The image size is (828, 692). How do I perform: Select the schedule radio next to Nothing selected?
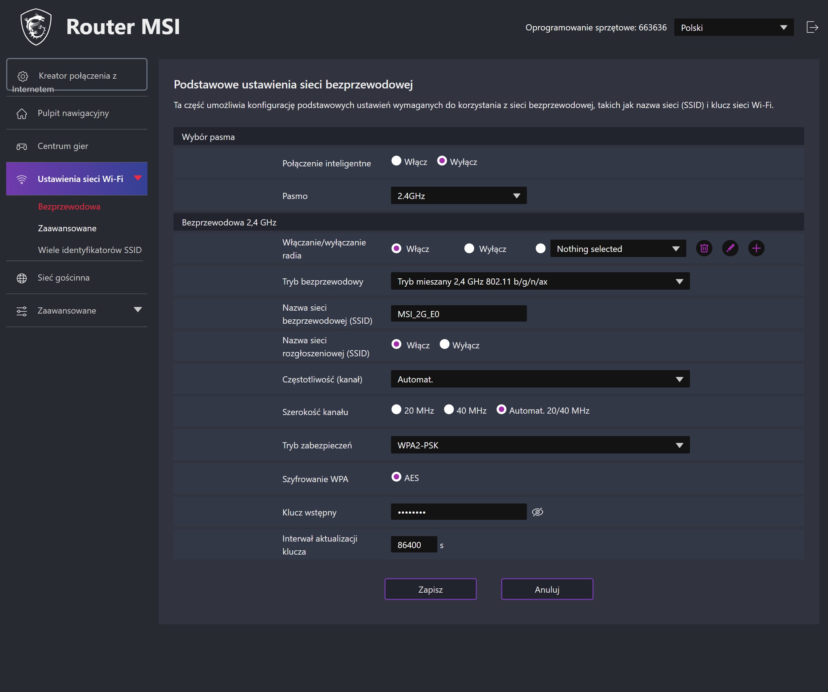pos(541,248)
